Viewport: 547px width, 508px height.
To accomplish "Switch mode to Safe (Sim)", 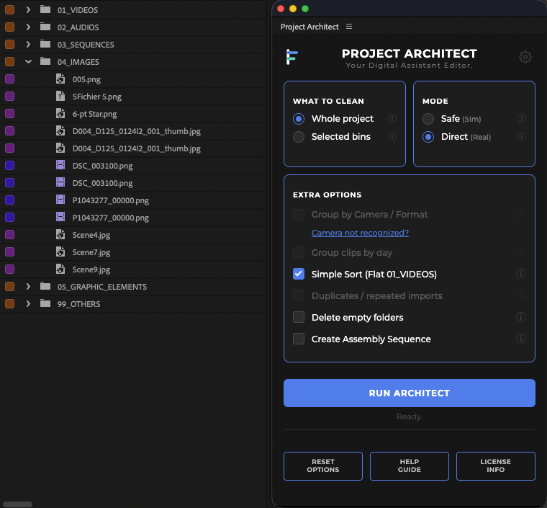I will tap(428, 119).
